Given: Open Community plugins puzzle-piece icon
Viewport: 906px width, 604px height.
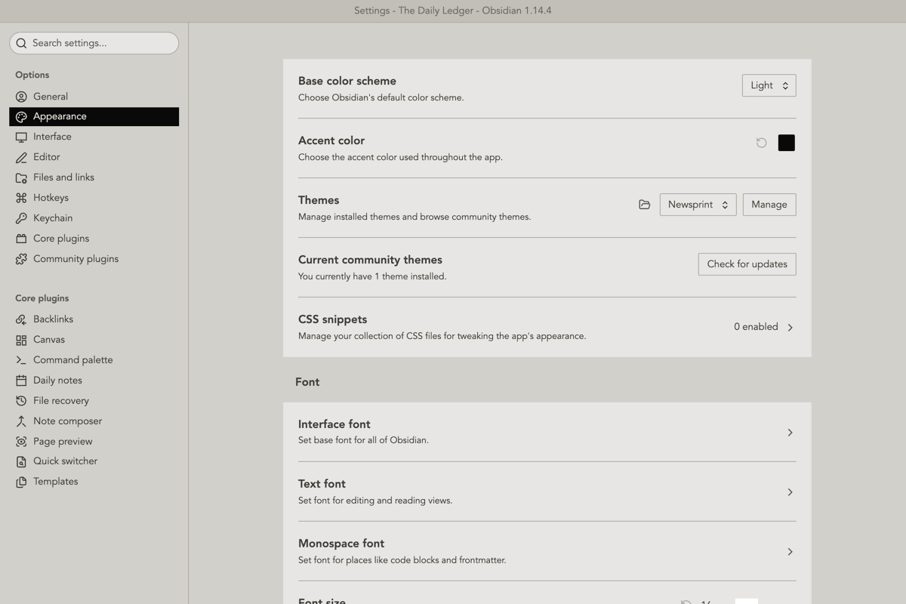Looking at the screenshot, I should point(21,259).
